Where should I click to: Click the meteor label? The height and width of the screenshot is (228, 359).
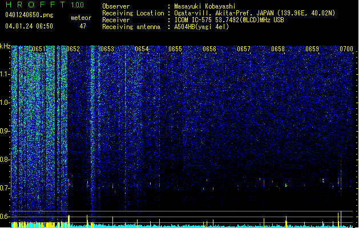tap(81, 18)
